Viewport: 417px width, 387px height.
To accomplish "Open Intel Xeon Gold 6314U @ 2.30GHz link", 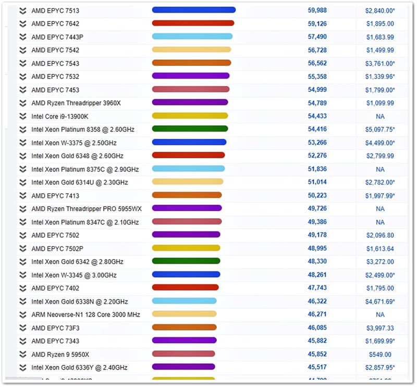I will 80,182.
